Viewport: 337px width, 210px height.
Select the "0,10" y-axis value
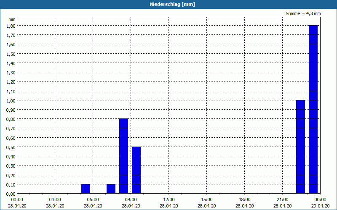[11, 184]
